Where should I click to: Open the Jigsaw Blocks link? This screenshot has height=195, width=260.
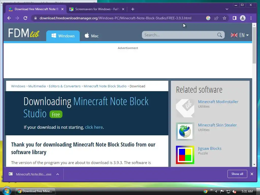209,148
